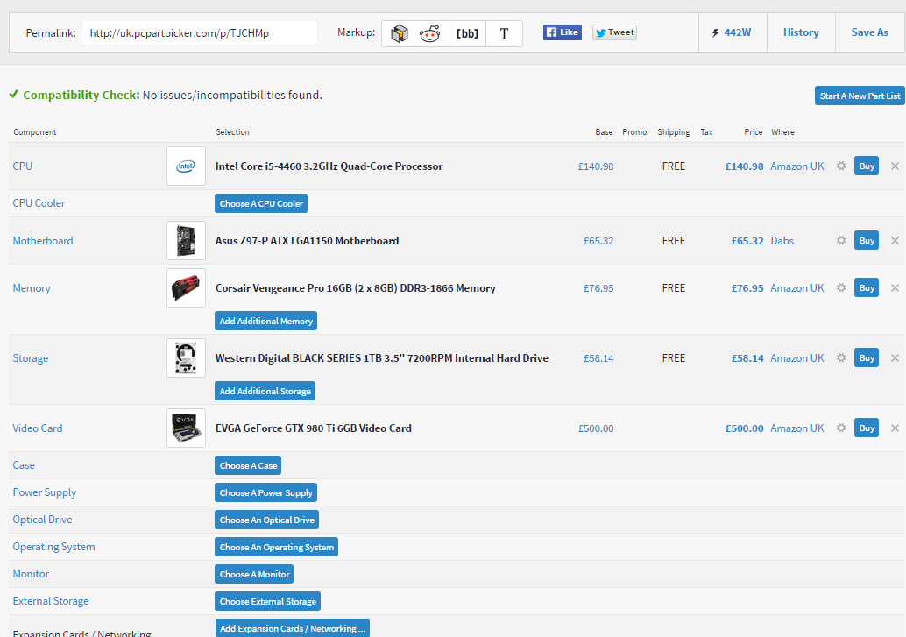Choose external storage
This screenshot has height=637, width=906.
point(267,601)
